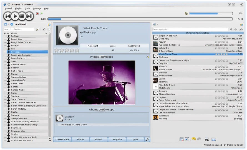Skip to the previous track
Image resolution: width=247 pixels, height=150 pixels.
(7, 16)
